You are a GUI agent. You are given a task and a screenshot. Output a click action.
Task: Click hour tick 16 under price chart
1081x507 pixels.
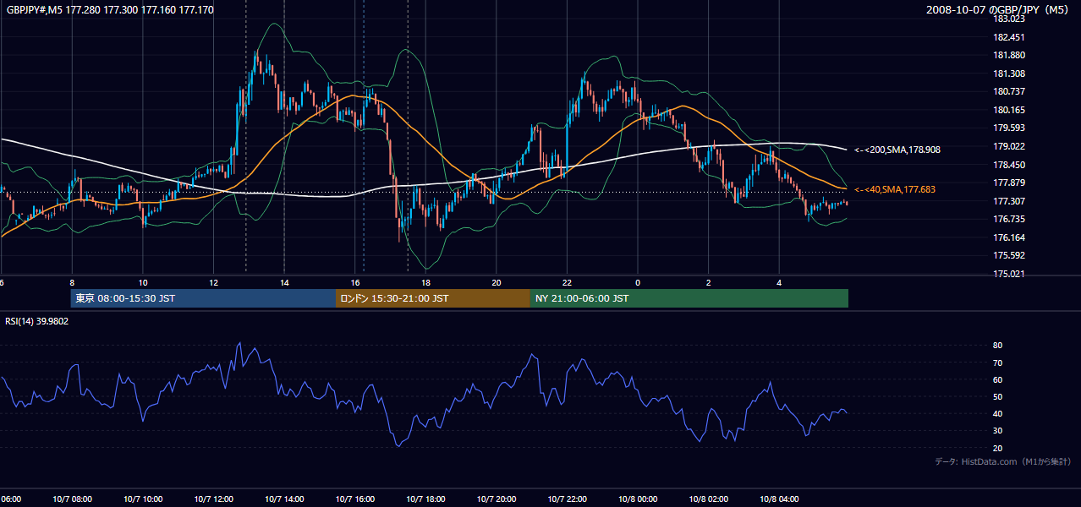355,282
